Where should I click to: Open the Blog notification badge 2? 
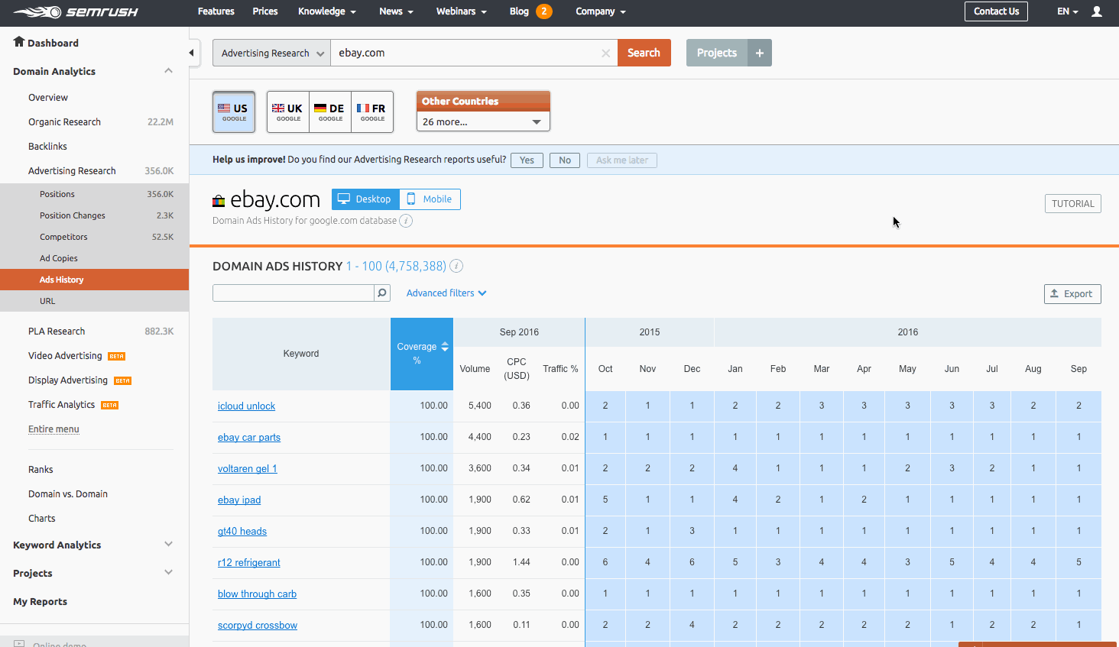click(x=543, y=11)
